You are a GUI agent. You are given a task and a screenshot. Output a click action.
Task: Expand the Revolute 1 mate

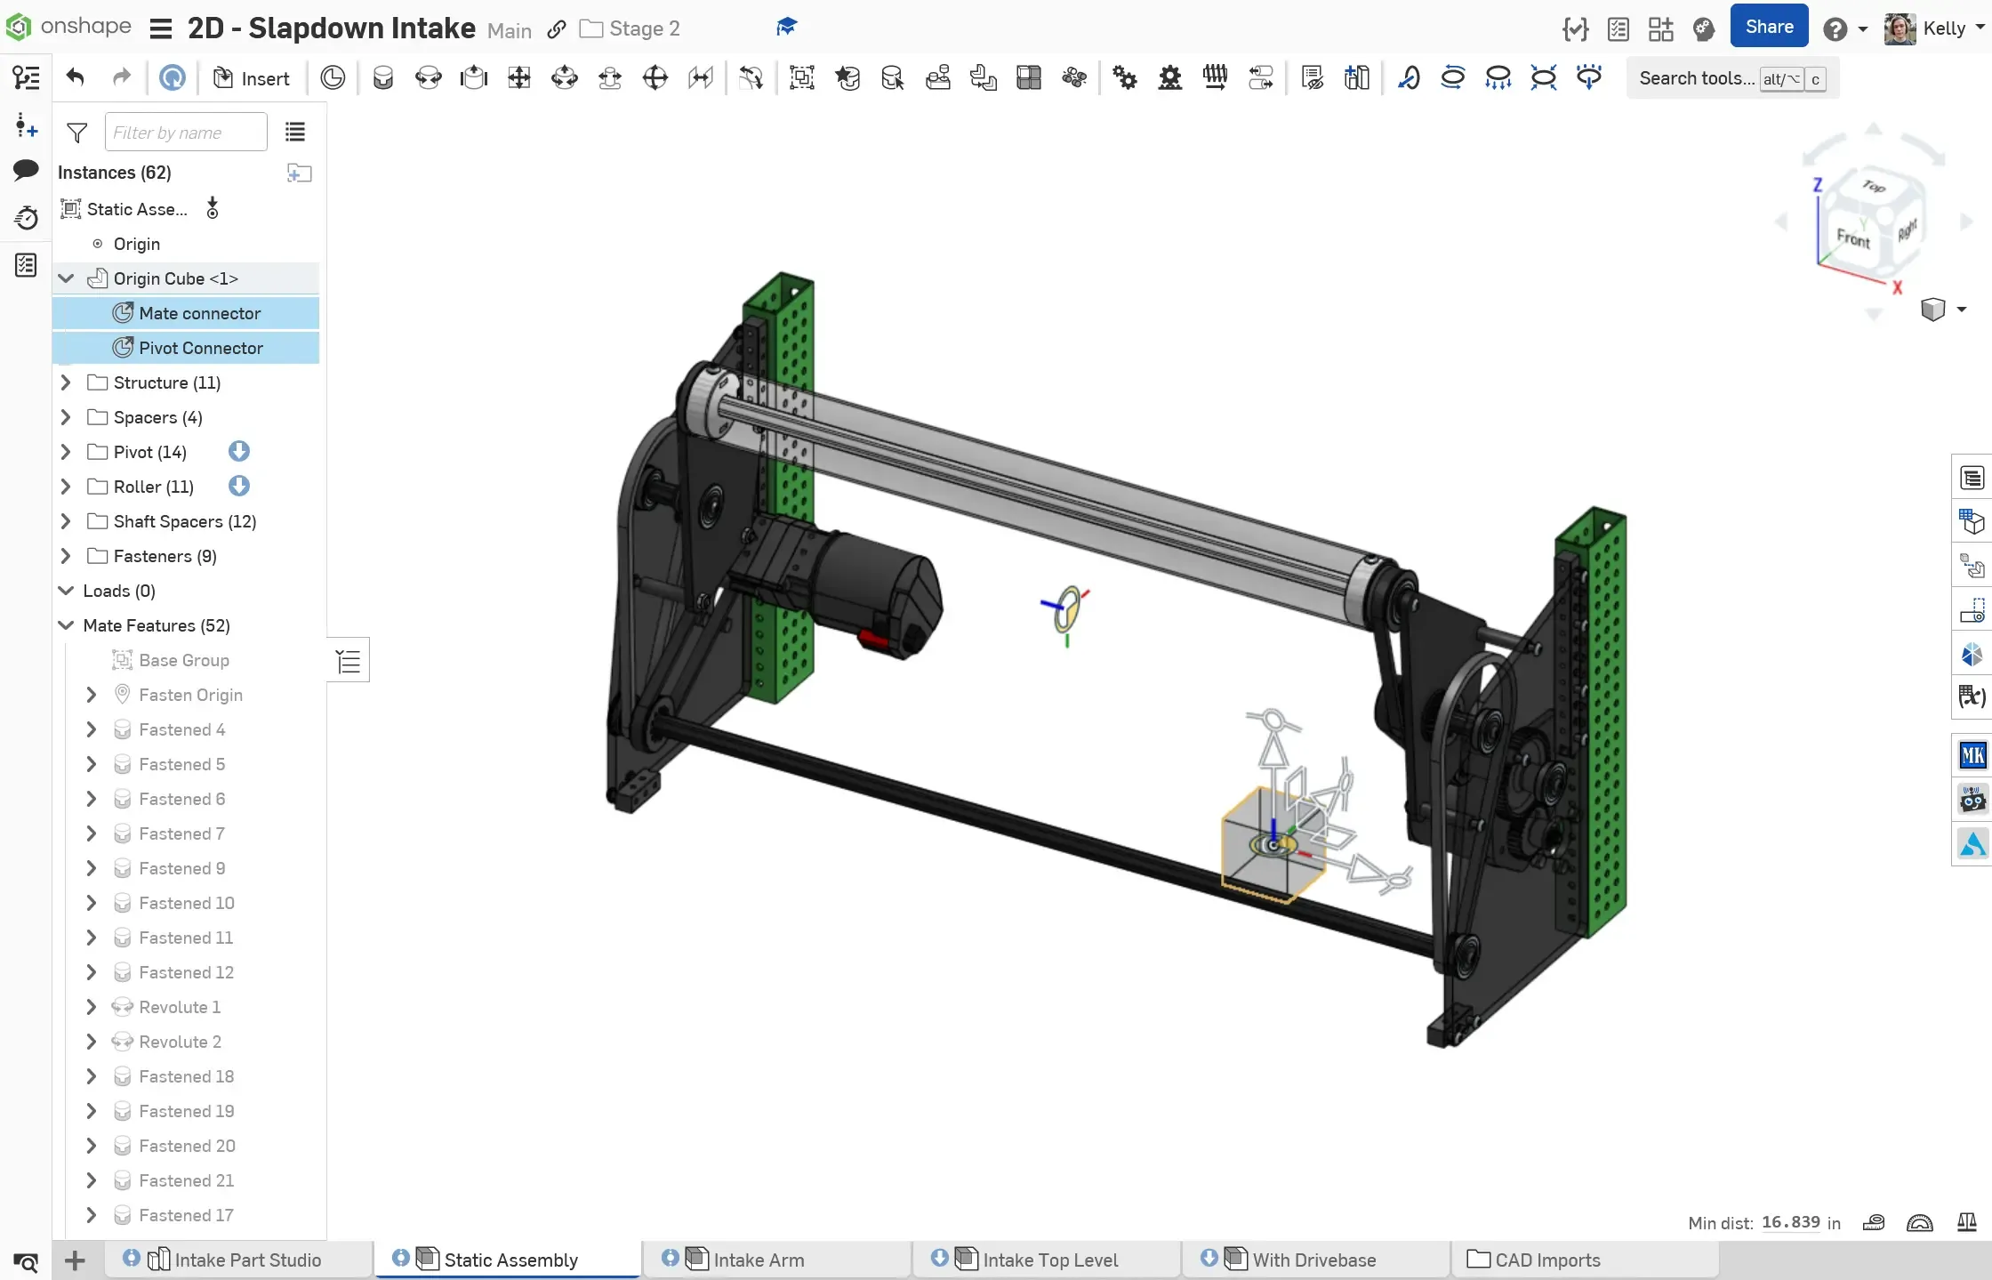pos(91,1007)
